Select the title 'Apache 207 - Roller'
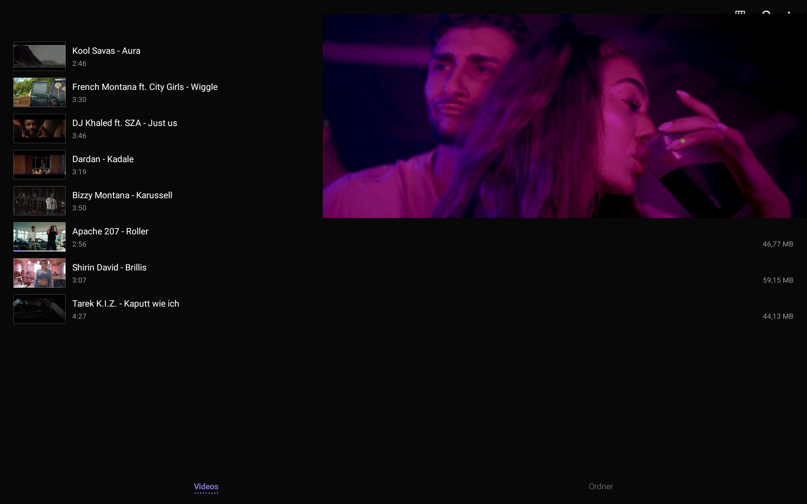 click(110, 231)
